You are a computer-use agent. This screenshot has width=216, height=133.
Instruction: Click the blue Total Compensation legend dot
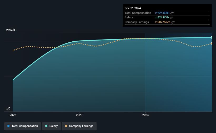8,126
